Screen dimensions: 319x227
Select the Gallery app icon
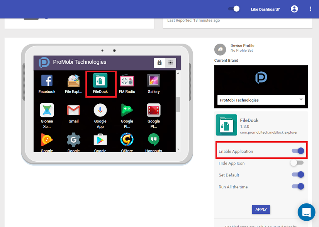154,81
